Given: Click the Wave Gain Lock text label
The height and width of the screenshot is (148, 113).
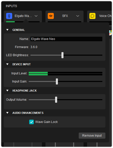Looking at the screenshot, I should pos(46,122).
